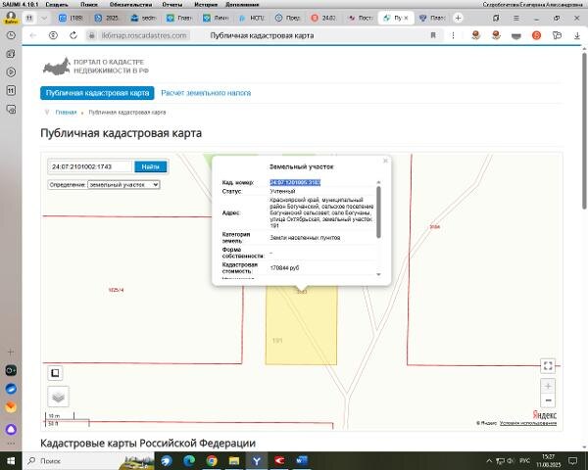Screen dimensions: 588x470
Task: Click the cadastral value '170844 руб'
Action: coord(284,268)
